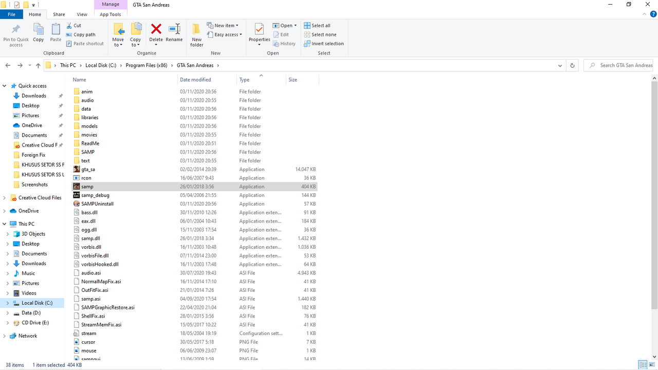Click the Select none command
The height and width of the screenshot is (370, 658).
pyautogui.click(x=320, y=34)
